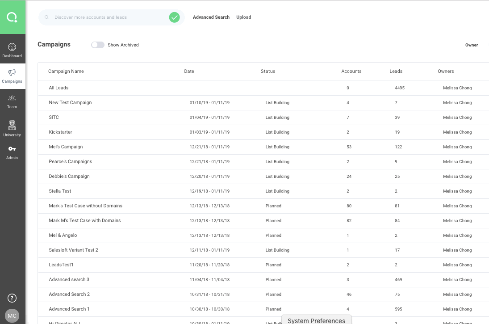Open the help question mark icon

pos(12,298)
